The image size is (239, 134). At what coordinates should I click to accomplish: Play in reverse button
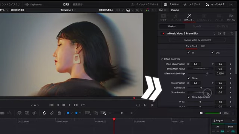click(58, 105)
